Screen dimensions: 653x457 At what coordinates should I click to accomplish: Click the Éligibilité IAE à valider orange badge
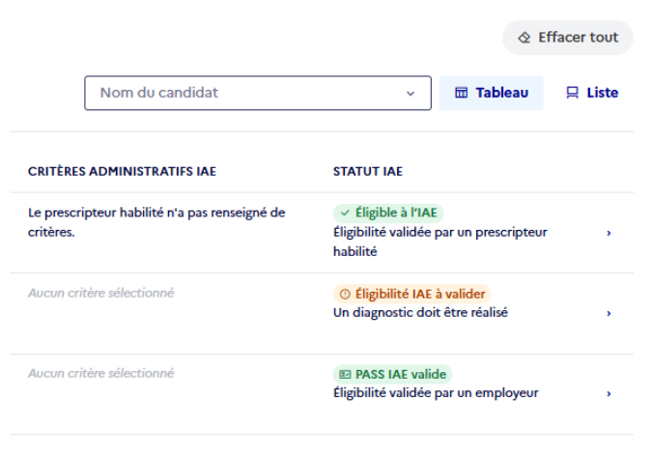(412, 294)
